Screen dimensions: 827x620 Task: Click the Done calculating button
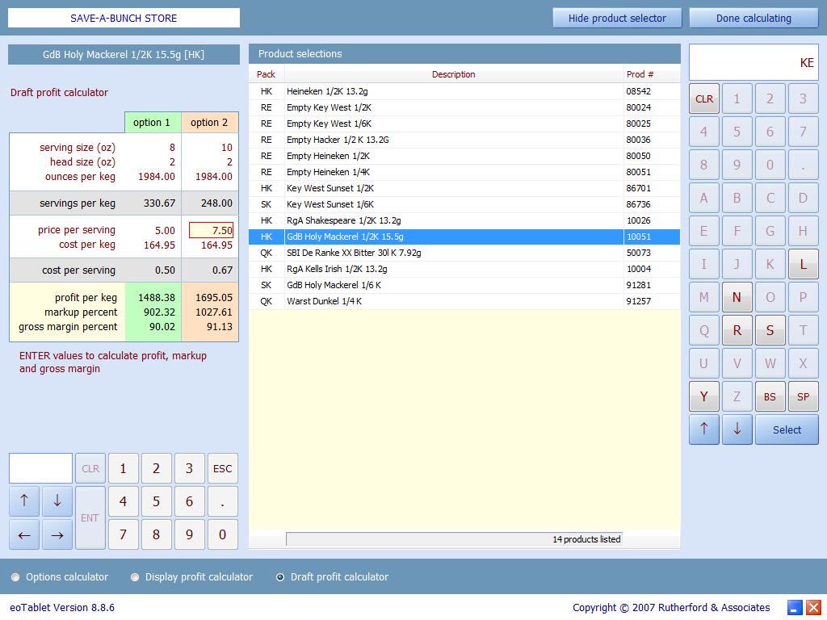[754, 18]
